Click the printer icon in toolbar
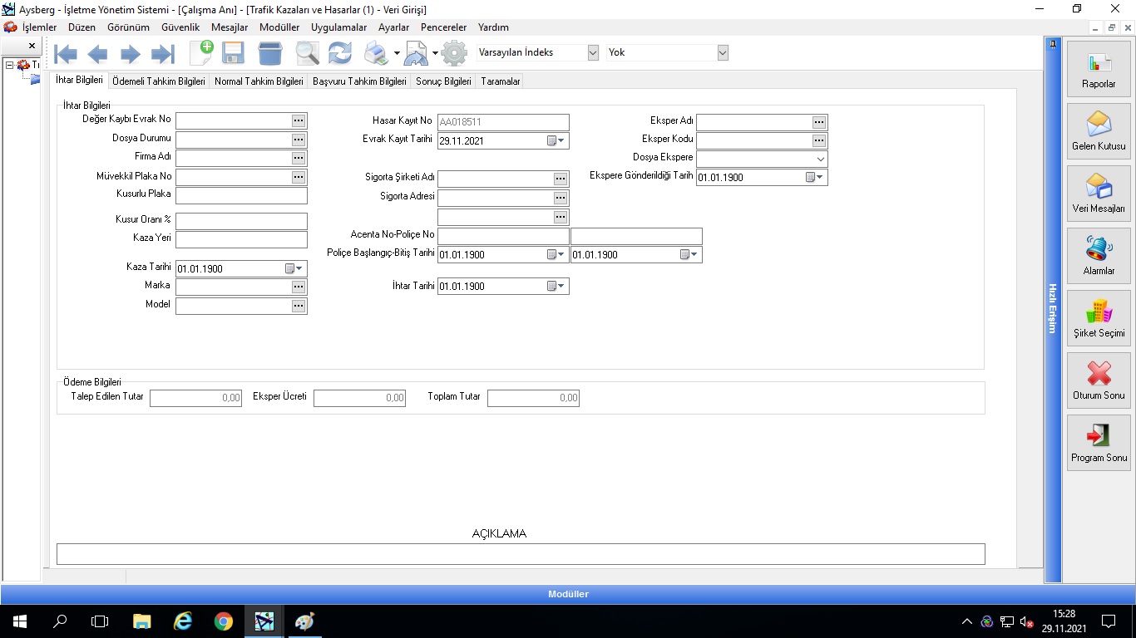The height and width of the screenshot is (638, 1136). pos(376,54)
